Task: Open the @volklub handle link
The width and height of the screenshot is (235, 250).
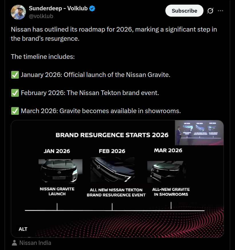Action: coord(41,16)
